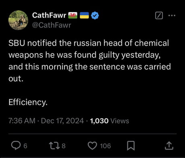Viewport: 185px width, 158px height.
Task: Open the share upload arrow icon
Action: (x=169, y=146)
